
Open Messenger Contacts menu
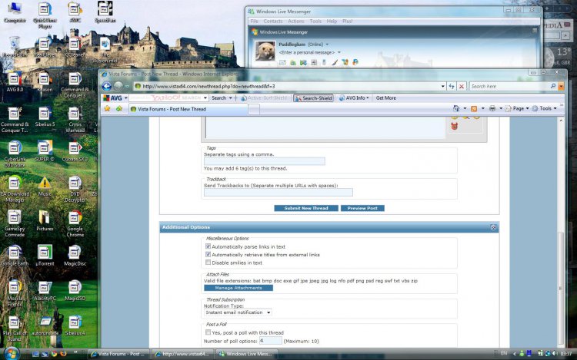point(272,21)
